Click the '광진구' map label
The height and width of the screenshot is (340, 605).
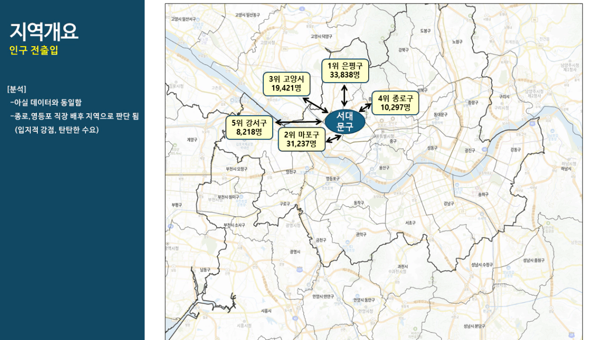(x=470, y=150)
